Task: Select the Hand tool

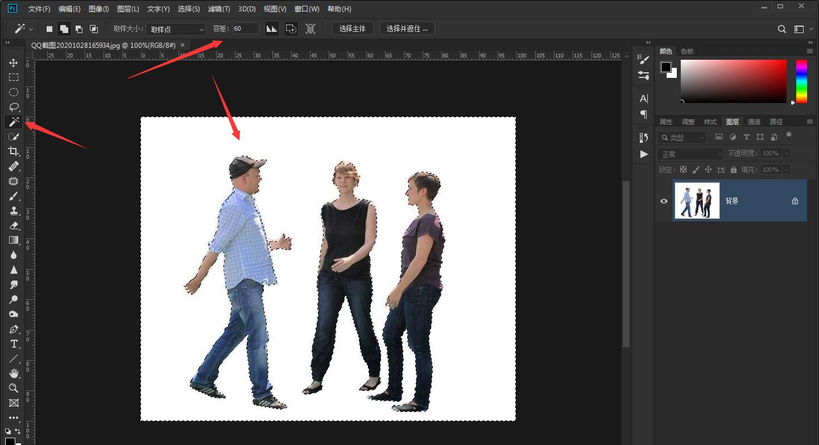Action: (14, 373)
